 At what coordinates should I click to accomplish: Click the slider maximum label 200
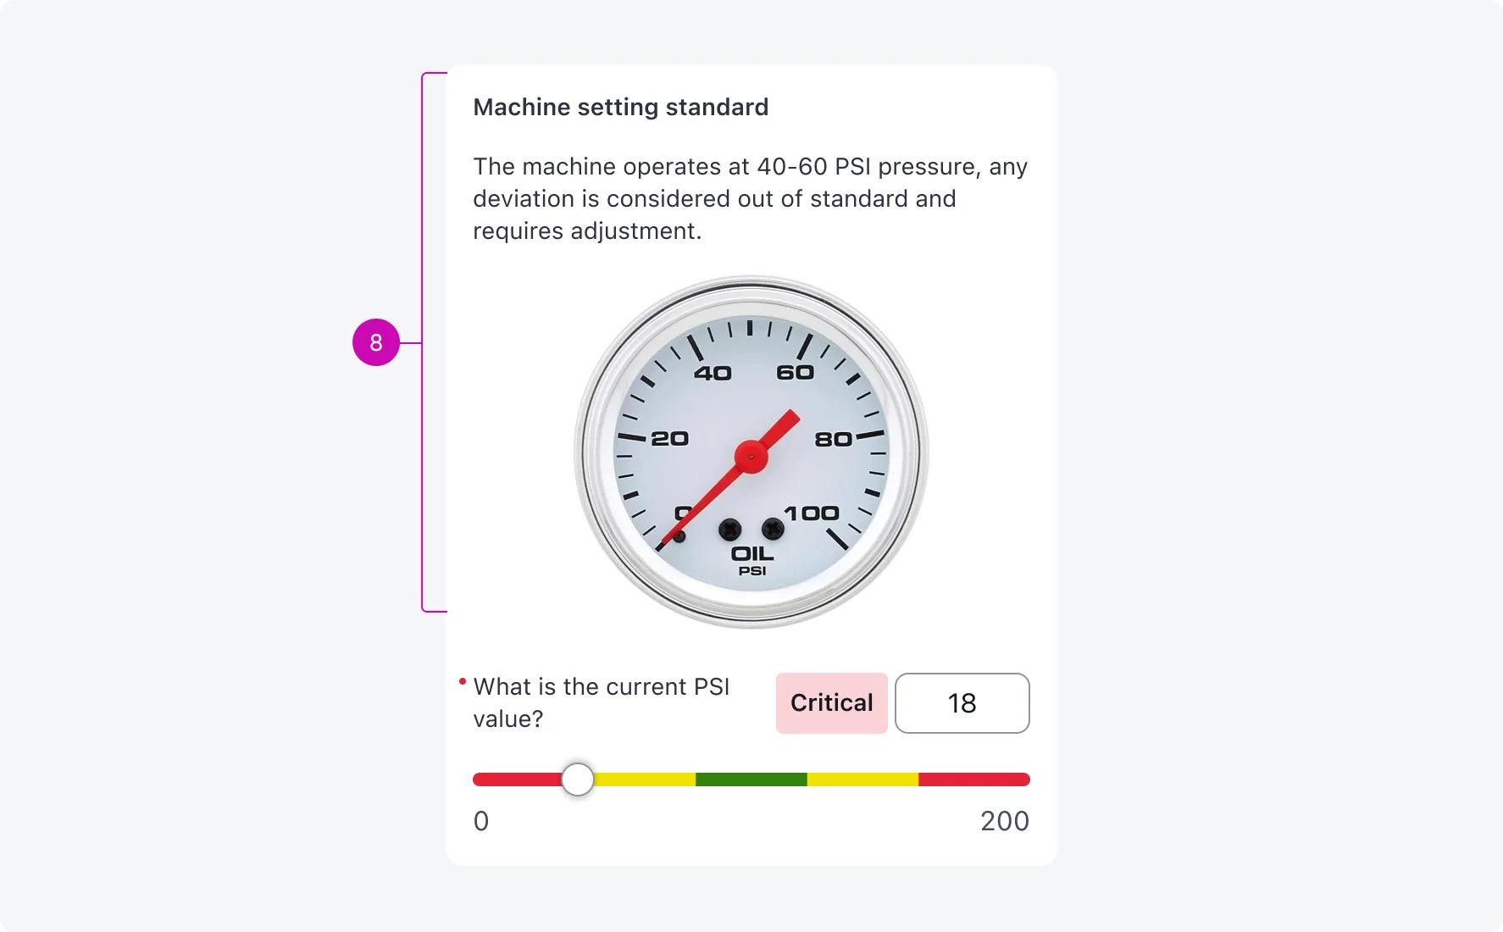[x=1004, y=821]
